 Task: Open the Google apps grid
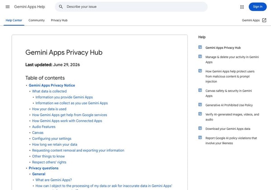(242, 7)
